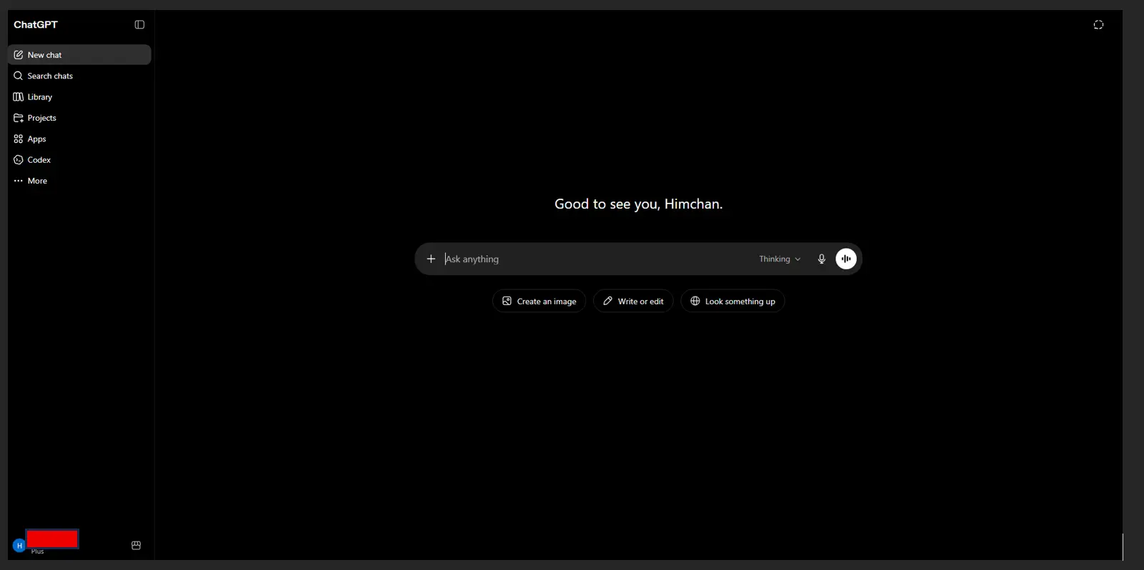The width and height of the screenshot is (1144, 570).
Task: Click the ChatGPT logo title
Action: click(x=36, y=24)
